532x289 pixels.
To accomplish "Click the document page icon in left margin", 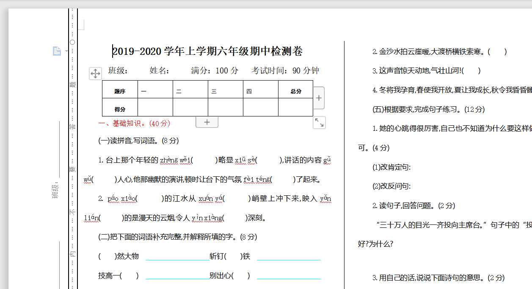I will pos(57,51).
